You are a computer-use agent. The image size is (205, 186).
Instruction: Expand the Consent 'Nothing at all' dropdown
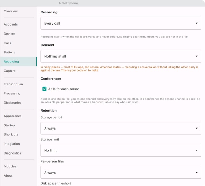(121, 56)
